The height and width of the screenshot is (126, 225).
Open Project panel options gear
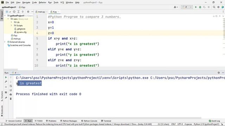tap(28, 12)
